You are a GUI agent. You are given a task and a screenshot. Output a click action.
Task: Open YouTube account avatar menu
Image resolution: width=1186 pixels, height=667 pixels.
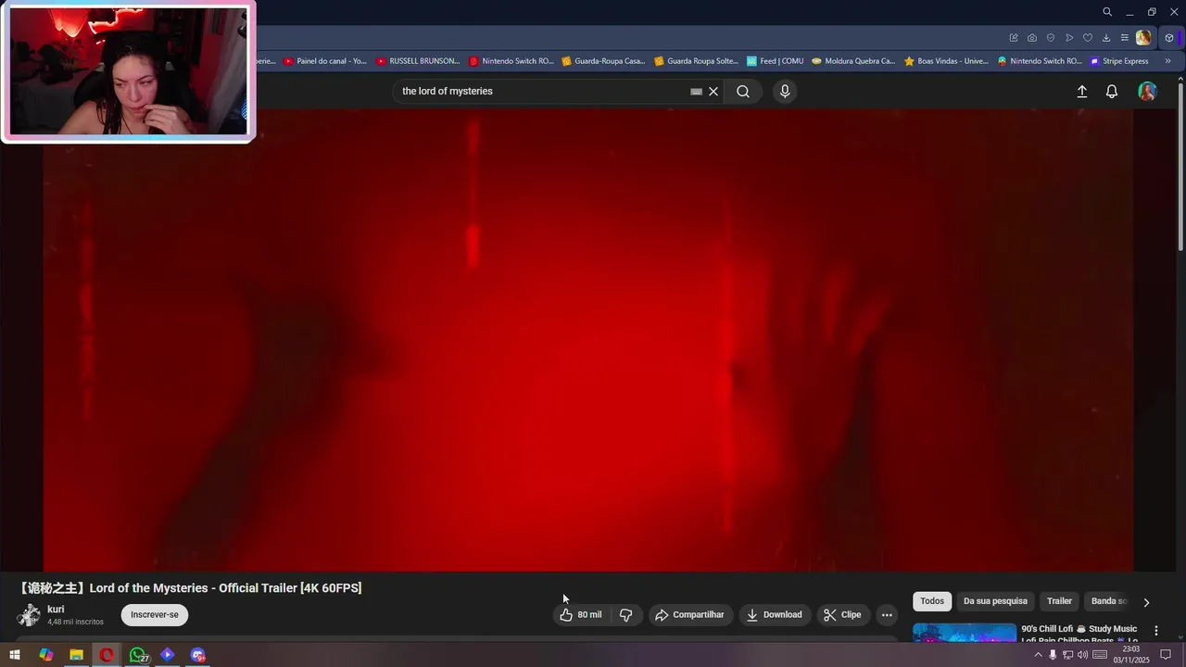coord(1147,91)
